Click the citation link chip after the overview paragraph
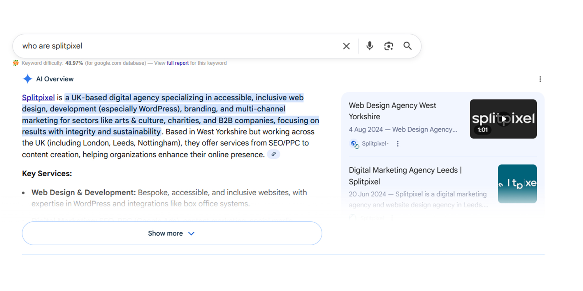Screen dimensions: 583x291 (x=273, y=154)
